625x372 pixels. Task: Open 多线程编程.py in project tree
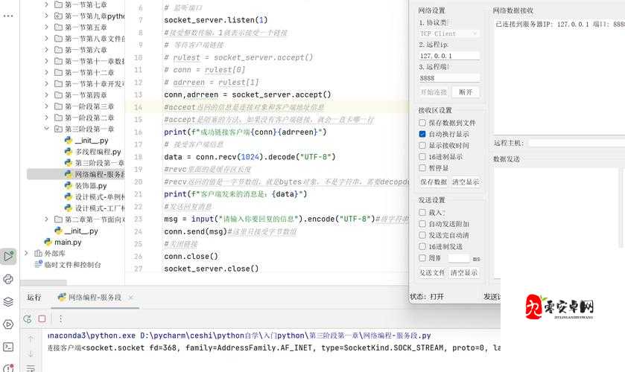click(93, 152)
